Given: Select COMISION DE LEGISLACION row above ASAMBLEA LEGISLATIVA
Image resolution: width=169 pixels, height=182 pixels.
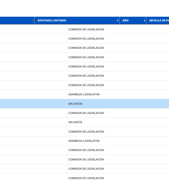Looking at the screenshot, I should pyautogui.click(x=84, y=85).
